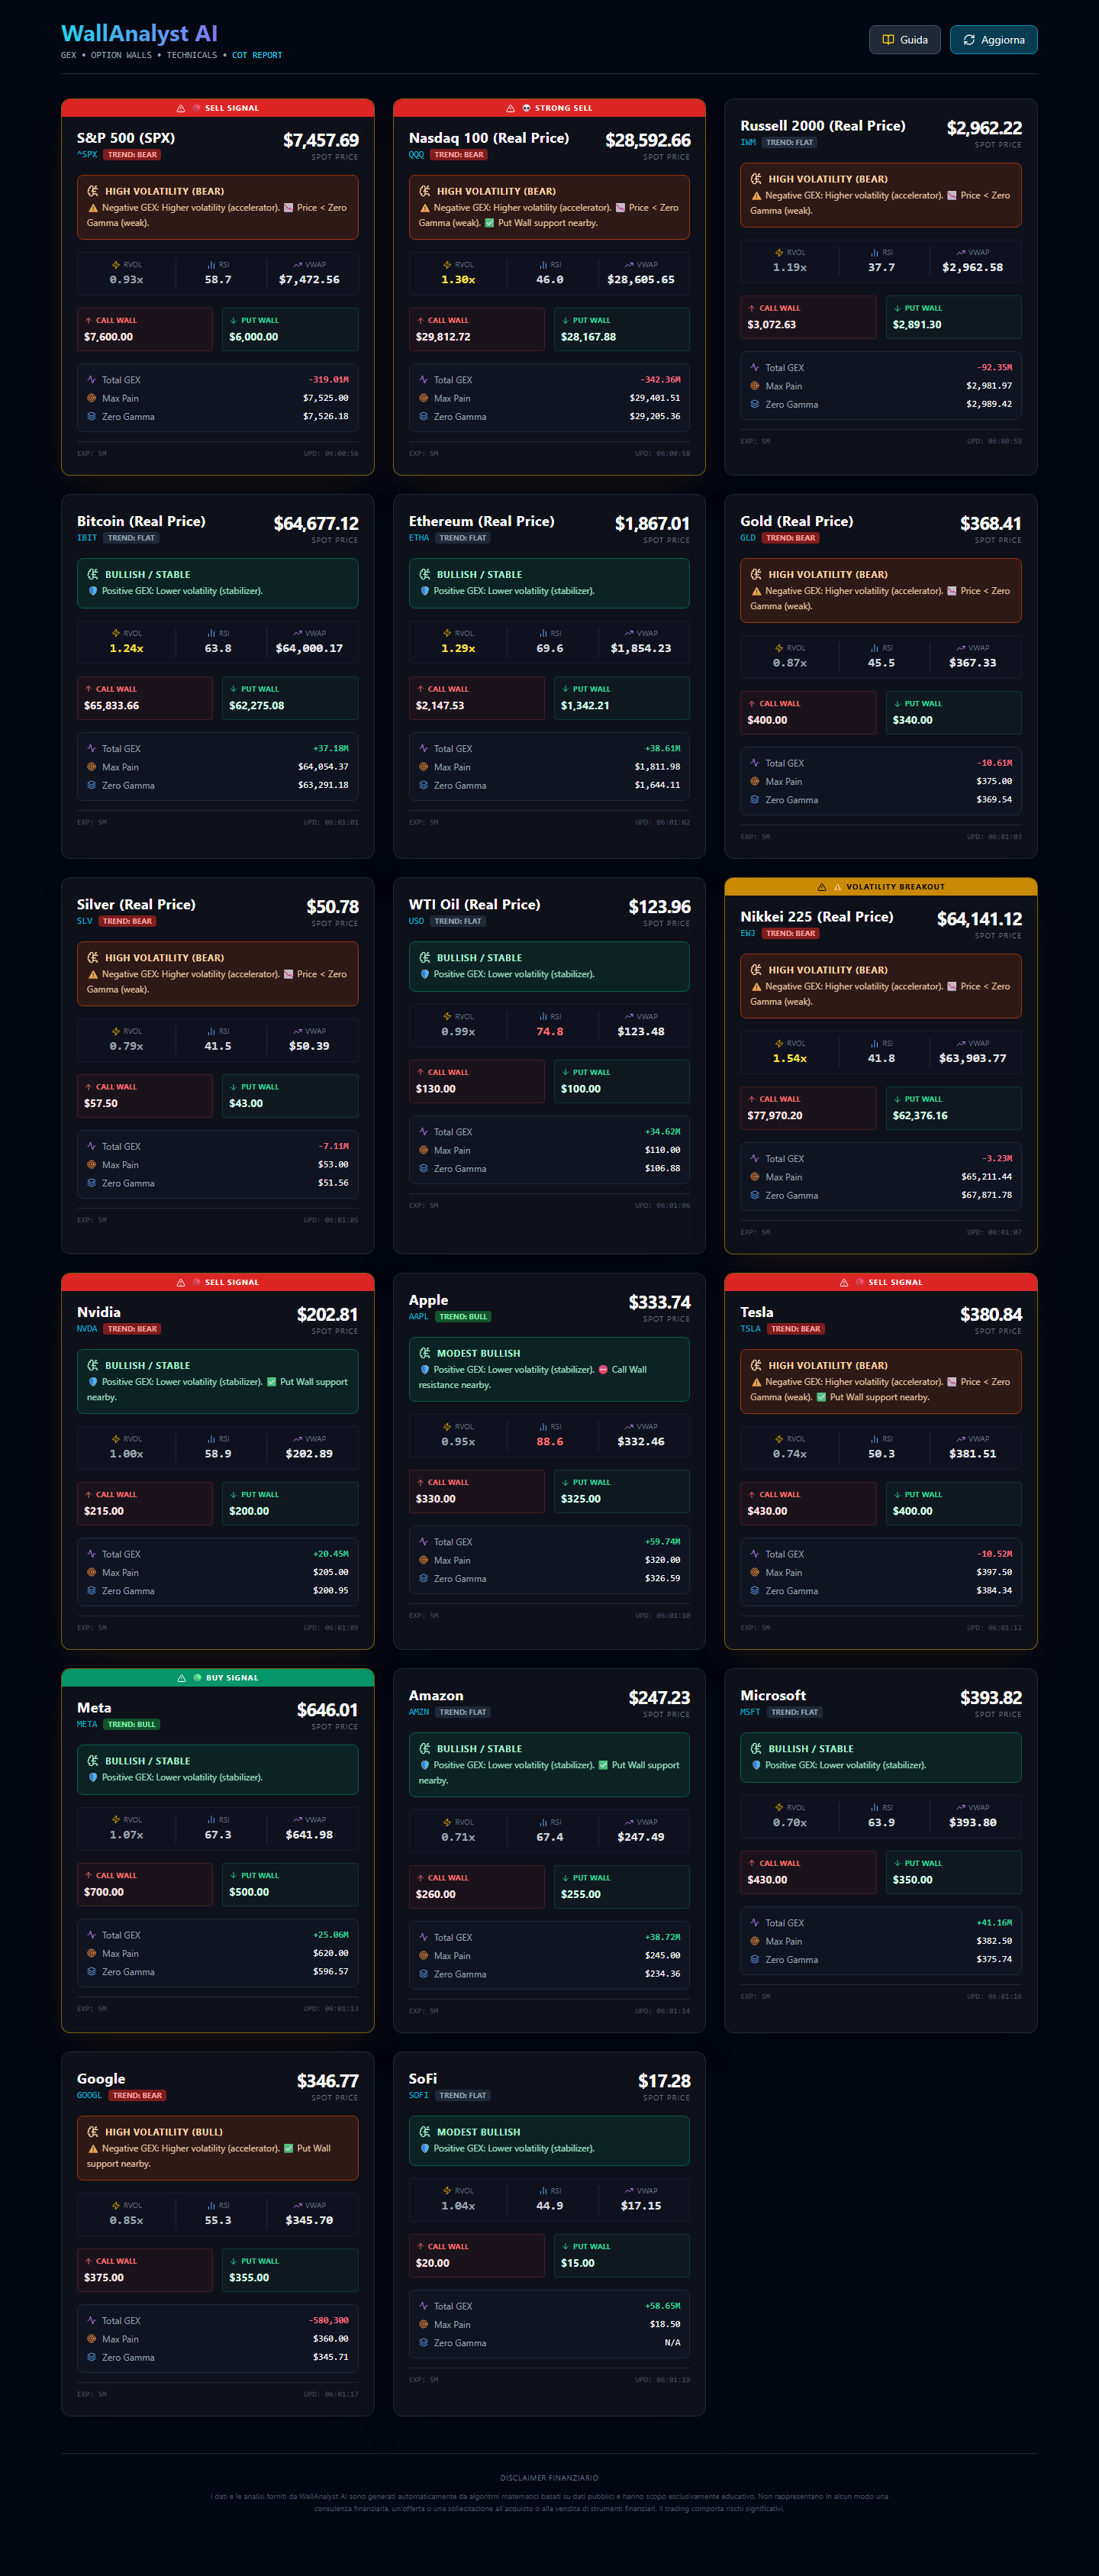1099x2576 pixels.
Task: Click the COT REPORT link in header
Action: (257, 56)
